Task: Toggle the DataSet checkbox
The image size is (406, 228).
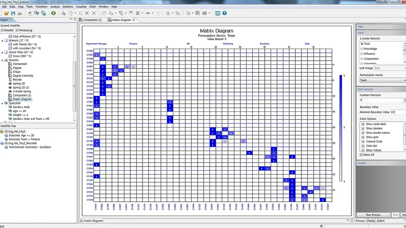Action: (x=2, y=30)
